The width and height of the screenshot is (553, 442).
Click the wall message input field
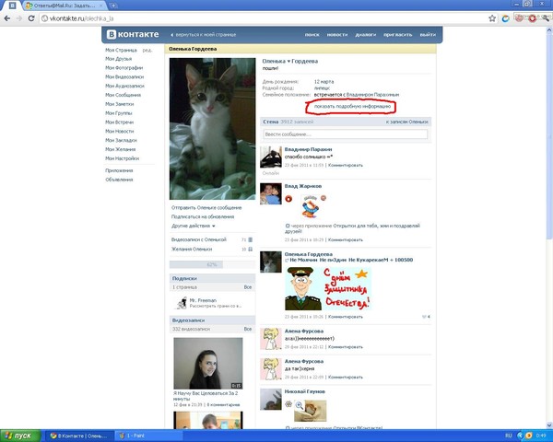pos(345,134)
